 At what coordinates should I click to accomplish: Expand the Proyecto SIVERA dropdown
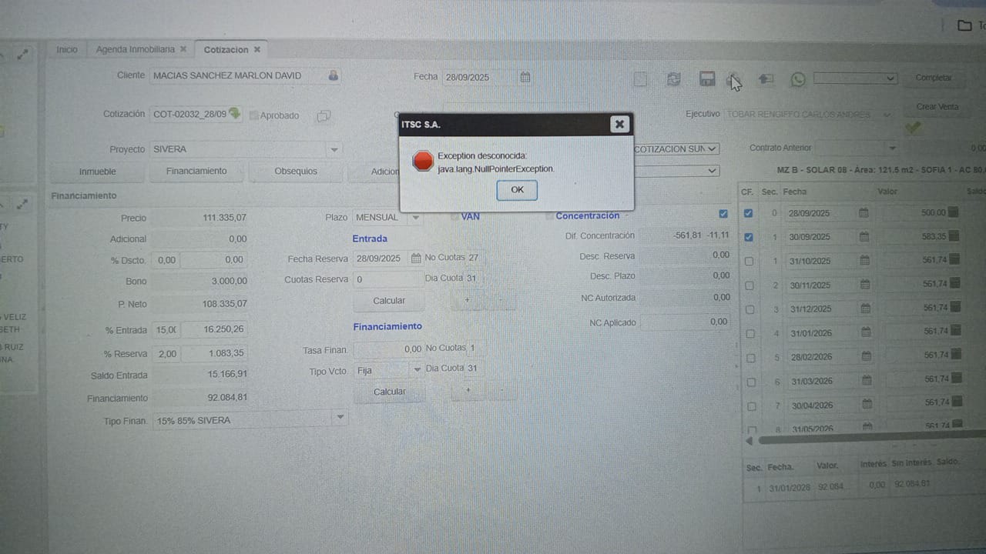coord(334,149)
